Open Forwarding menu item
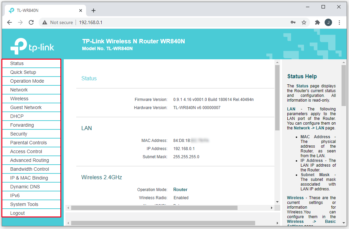 coord(32,125)
